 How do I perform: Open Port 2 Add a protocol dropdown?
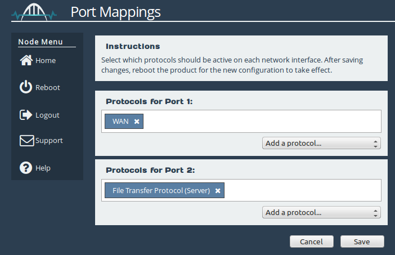pyautogui.click(x=321, y=212)
